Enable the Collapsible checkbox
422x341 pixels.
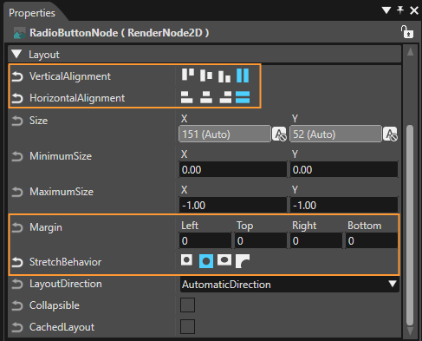click(x=187, y=305)
